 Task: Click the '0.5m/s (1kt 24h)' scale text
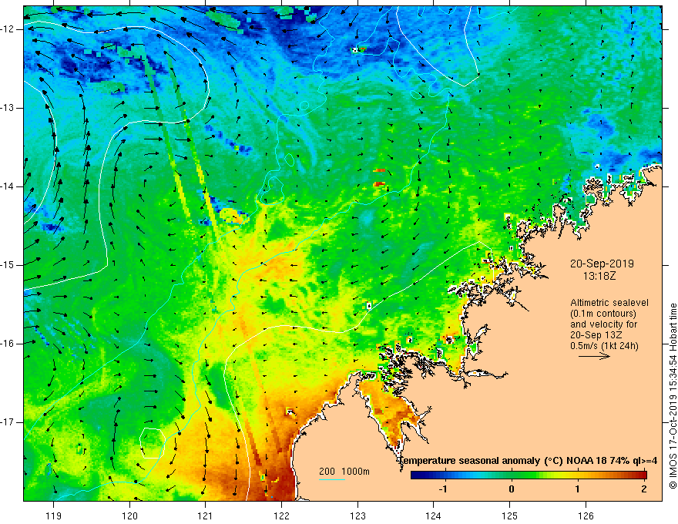[604, 346]
